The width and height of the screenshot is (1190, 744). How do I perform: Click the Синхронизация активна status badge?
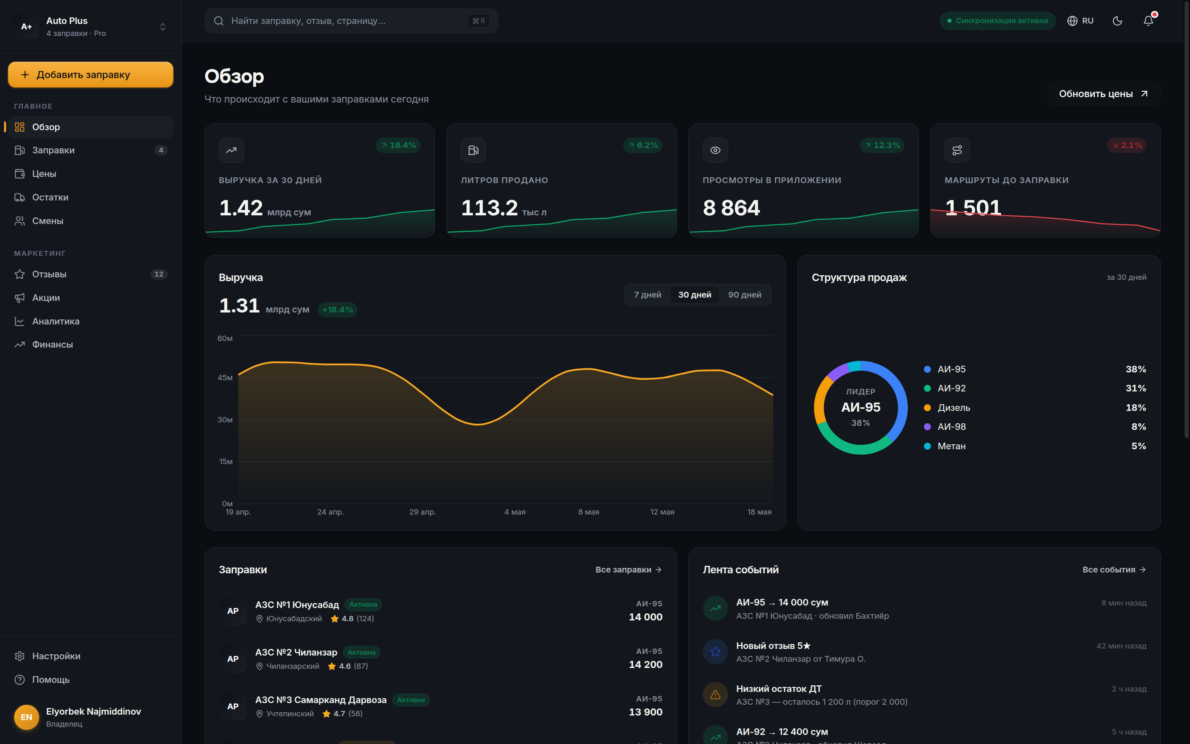click(997, 21)
